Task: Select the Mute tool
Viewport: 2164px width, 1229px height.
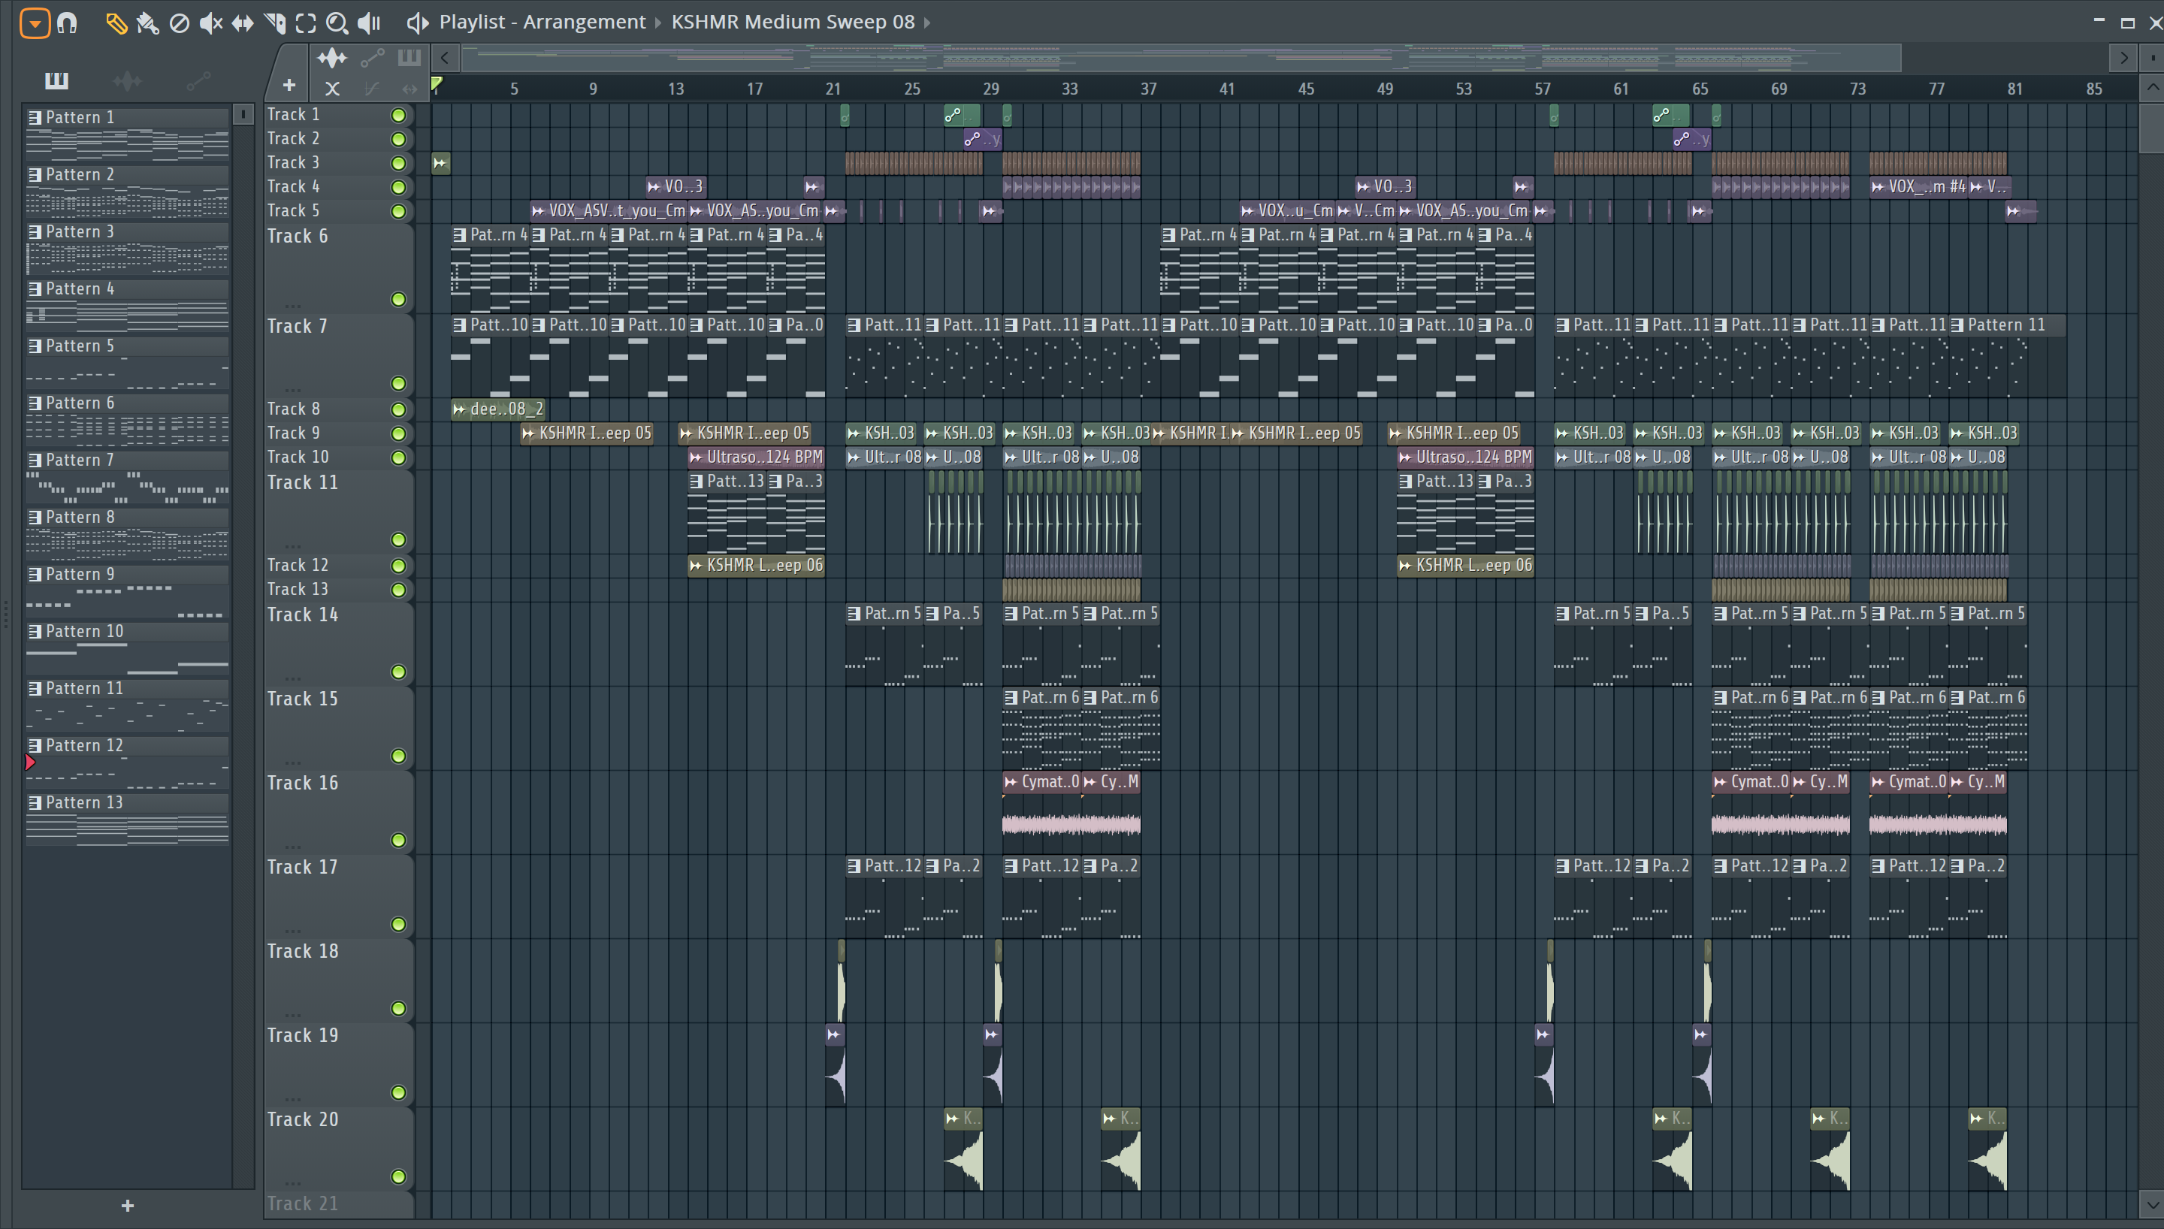Action: point(210,23)
